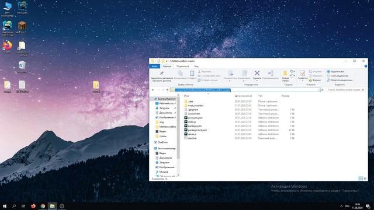The image size is (374, 210).
Task: Click the Type (Тип) column header
Action: 260,96
